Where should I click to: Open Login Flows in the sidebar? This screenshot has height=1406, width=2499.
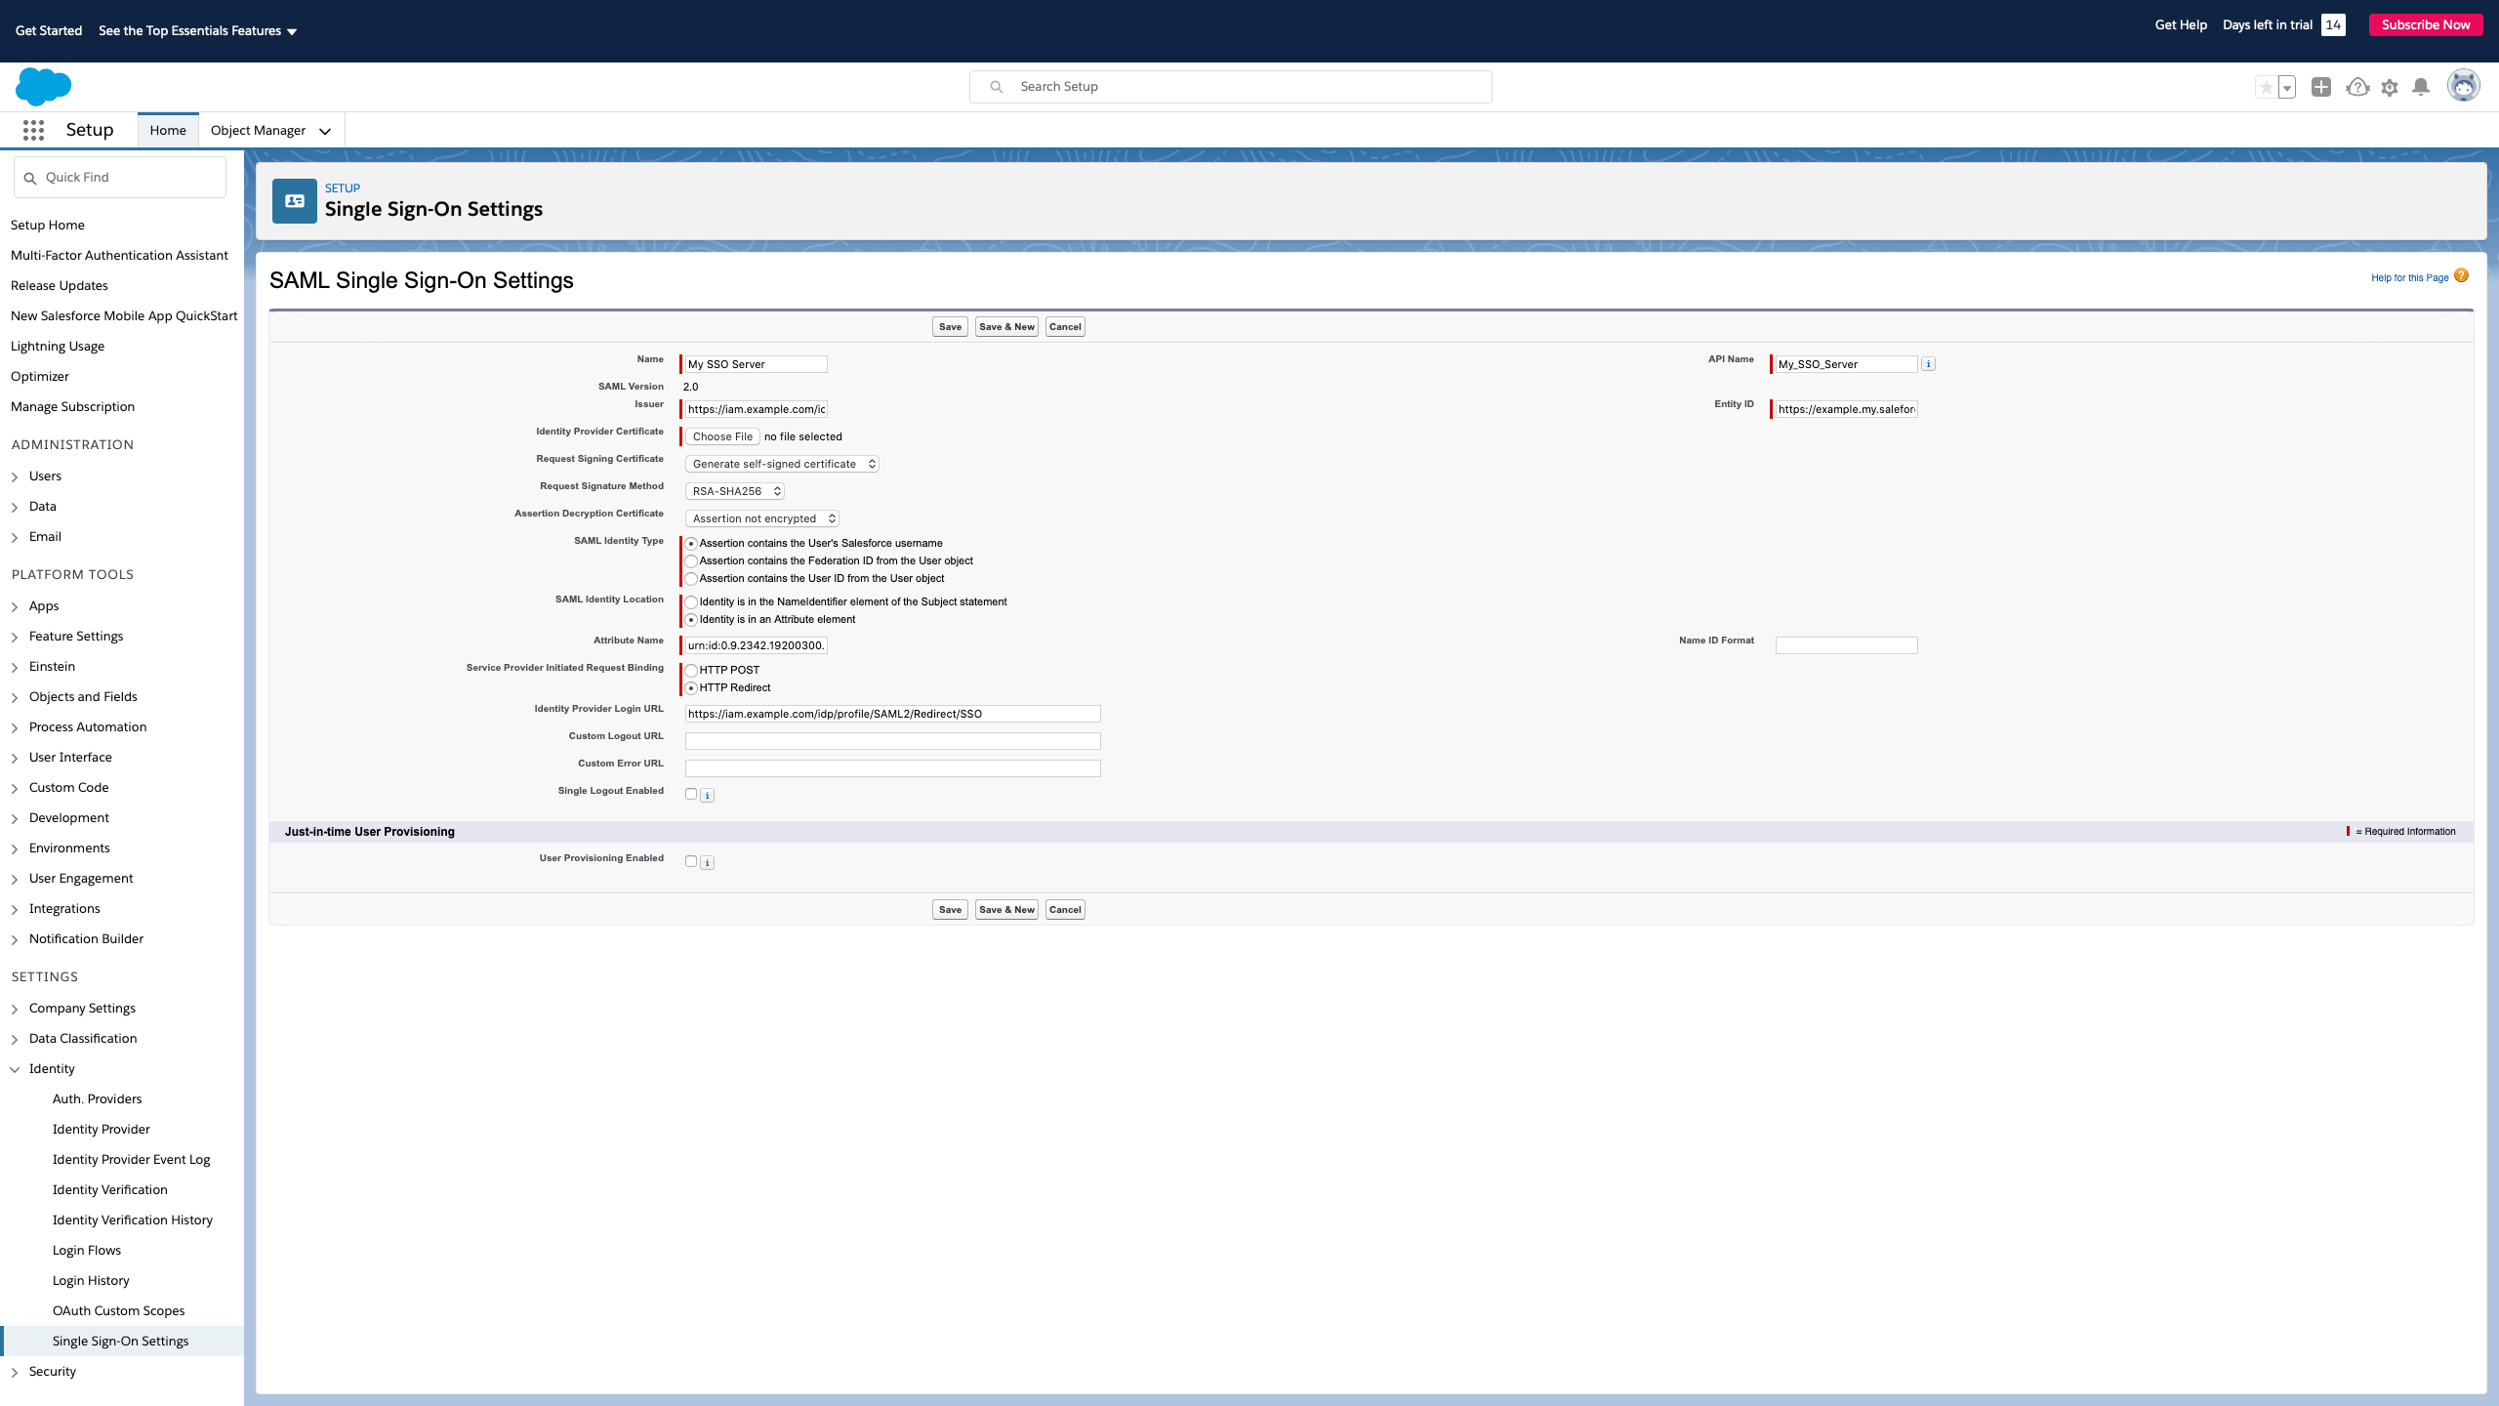click(x=86, y=1250)
